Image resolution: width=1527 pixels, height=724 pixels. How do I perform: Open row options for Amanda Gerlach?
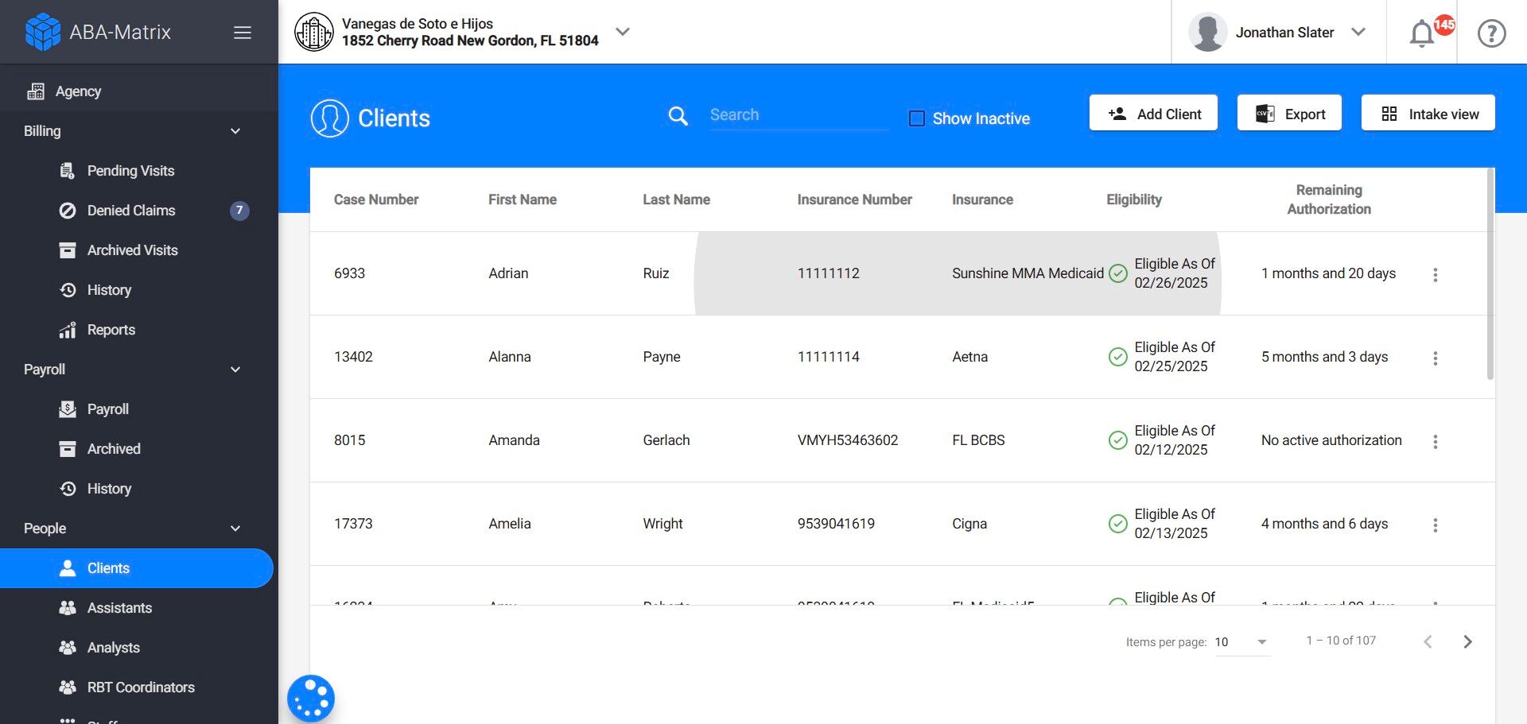coord(1435,442)
